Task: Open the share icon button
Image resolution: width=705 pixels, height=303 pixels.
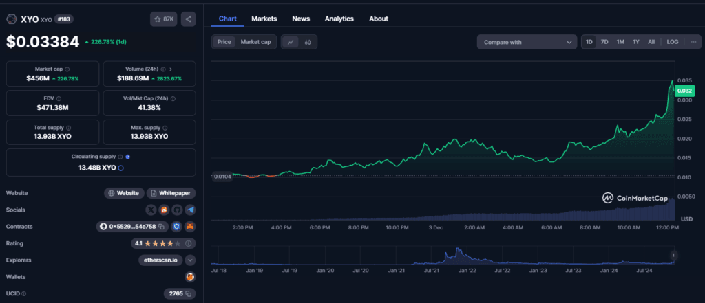Action: [189, 19]
